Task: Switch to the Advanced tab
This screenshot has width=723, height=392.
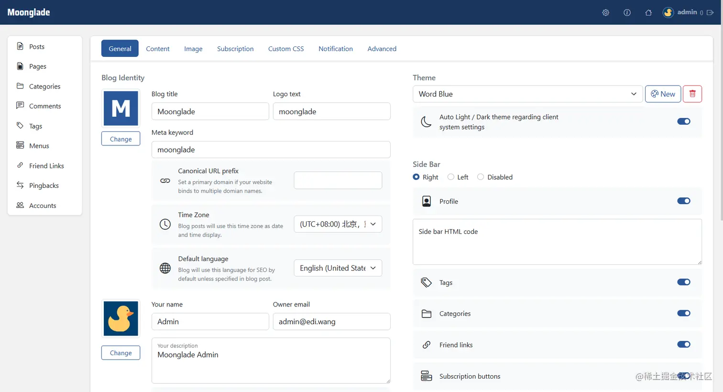Action: pos(382,48)
